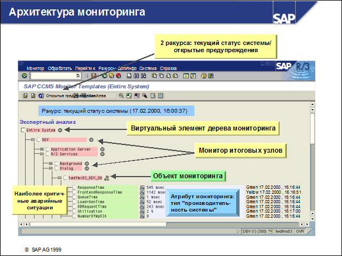The width and height of the screenshot is (342, 256).
Task: Click into the command input field
Action: click(55, 76)
